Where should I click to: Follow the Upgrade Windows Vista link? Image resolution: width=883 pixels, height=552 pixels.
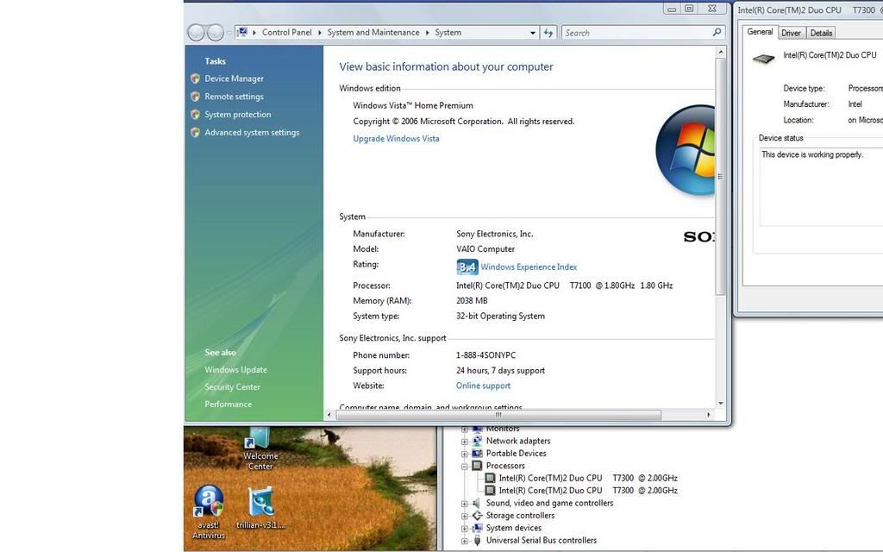(x=396, y=139)
